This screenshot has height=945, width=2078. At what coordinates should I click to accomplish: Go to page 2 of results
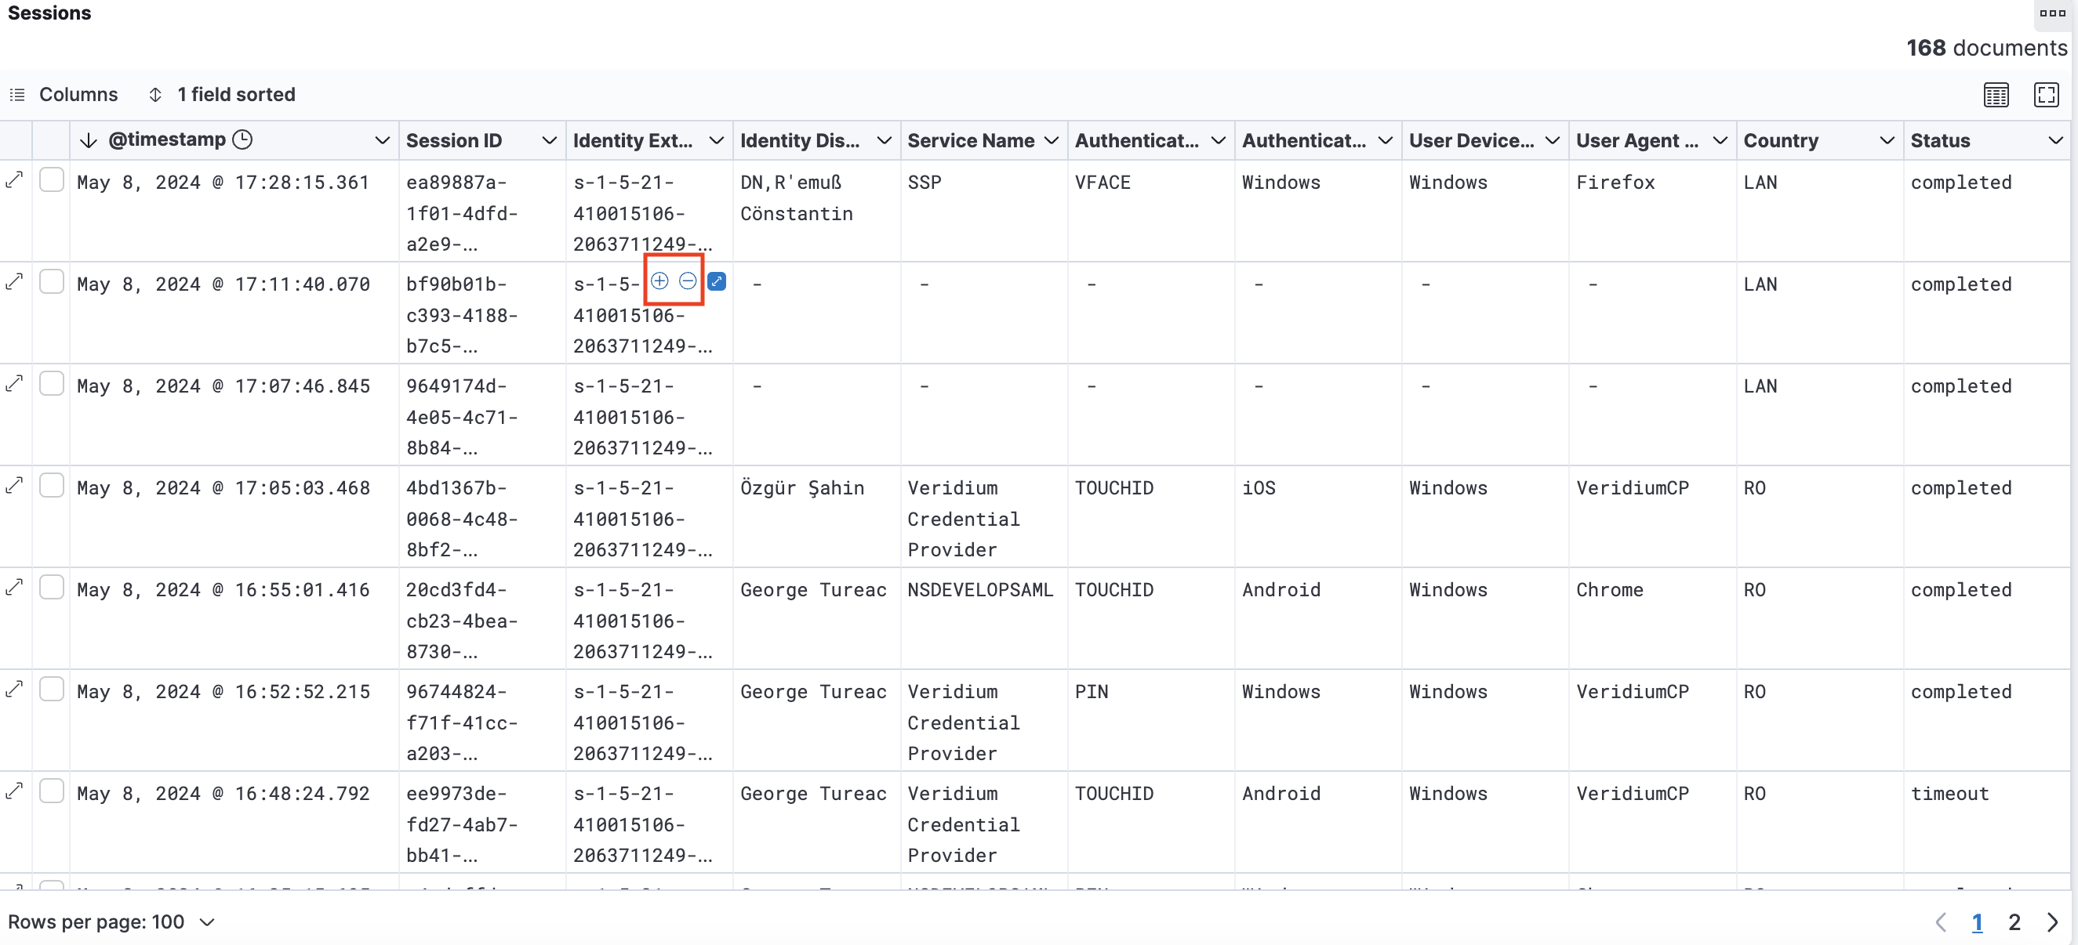tap(2014, 921)
